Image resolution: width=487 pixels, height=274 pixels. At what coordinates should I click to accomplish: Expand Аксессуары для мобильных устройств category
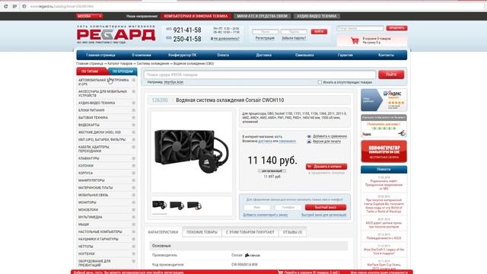pyautogui.click(x=134, y=91)
